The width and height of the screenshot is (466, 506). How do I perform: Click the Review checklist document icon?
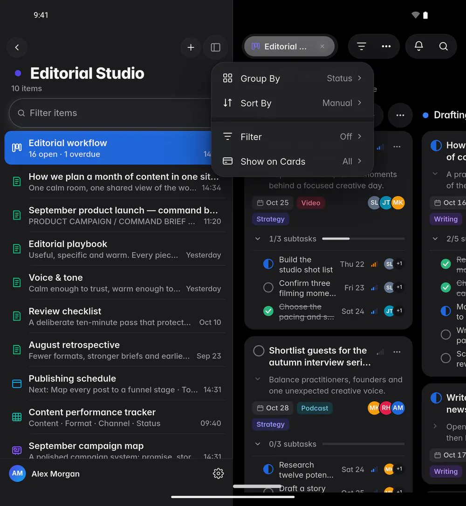click(x=17, y=316)
